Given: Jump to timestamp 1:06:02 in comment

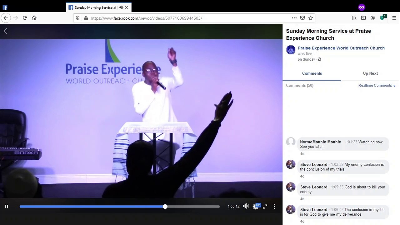Looking at the screenshot, I should 337,209.
